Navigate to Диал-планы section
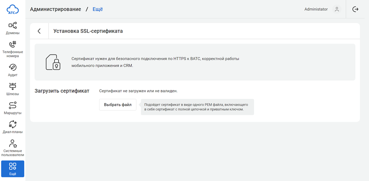Viewport: 369px width, 181px height. point(12,127)
